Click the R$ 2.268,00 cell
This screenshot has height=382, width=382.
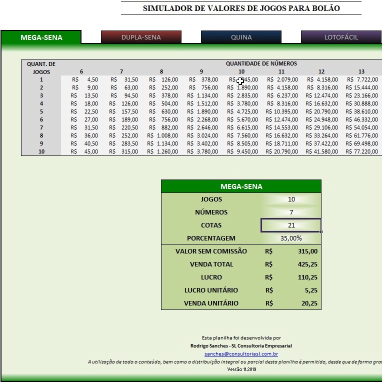coord(201,119)
